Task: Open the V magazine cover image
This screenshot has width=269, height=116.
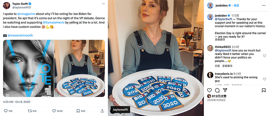Action: (29, 68)
